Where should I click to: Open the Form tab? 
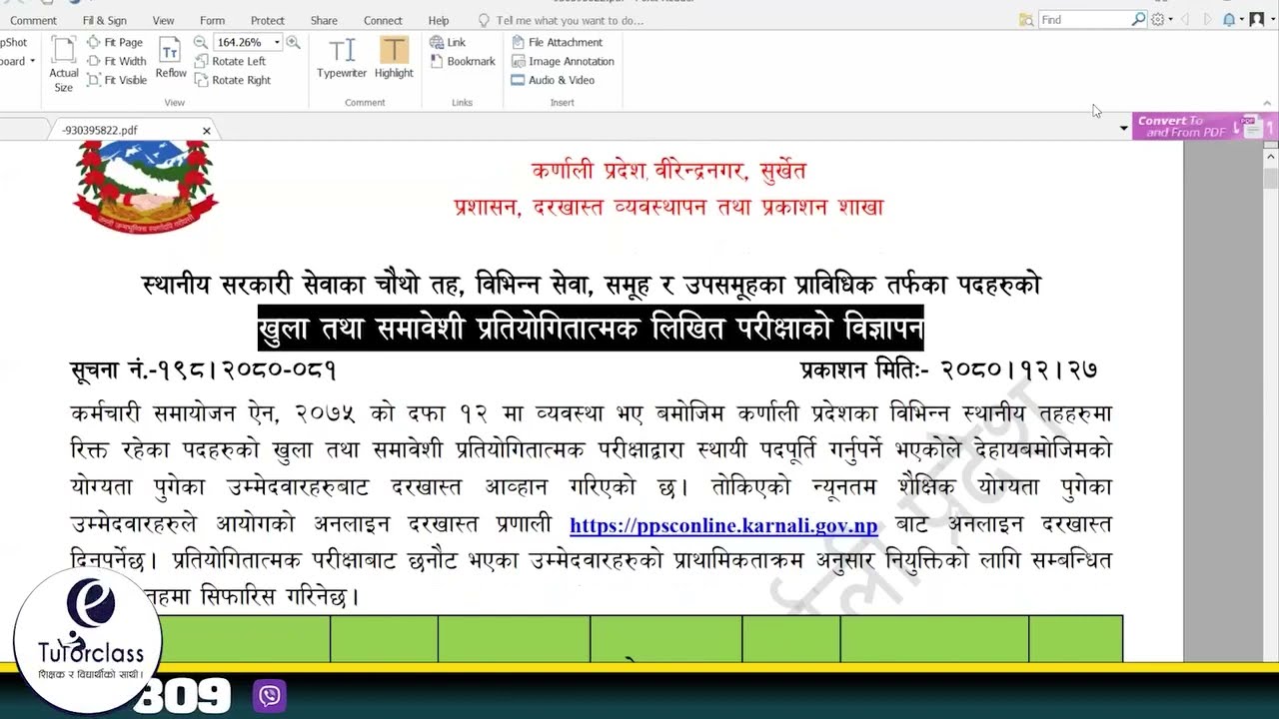click(212, 20)
